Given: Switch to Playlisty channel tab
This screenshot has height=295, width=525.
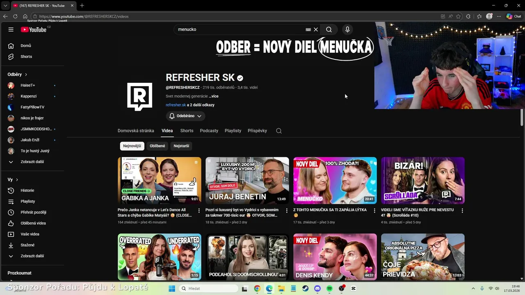Looking at the screenshot, I should point(233,131).
